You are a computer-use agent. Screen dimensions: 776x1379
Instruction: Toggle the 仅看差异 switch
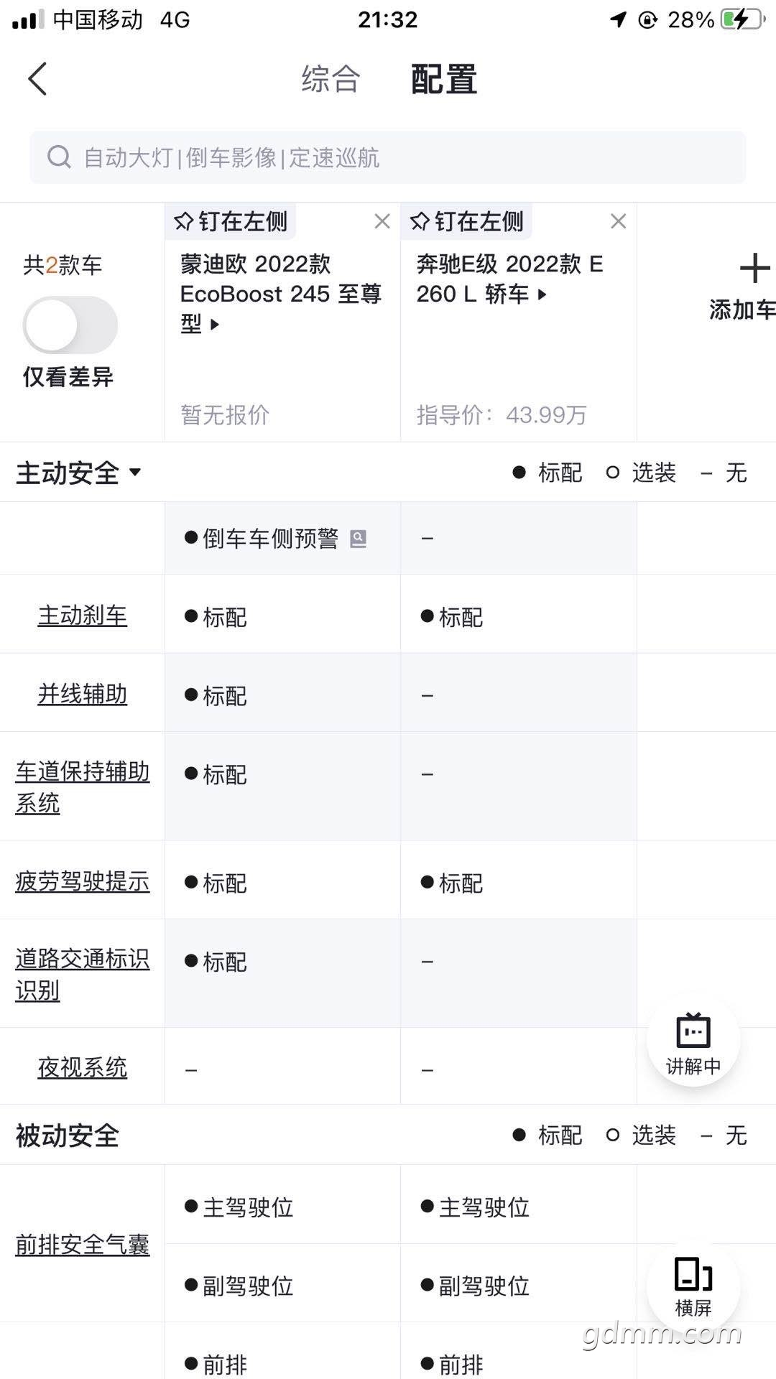[x=70, y=325]
